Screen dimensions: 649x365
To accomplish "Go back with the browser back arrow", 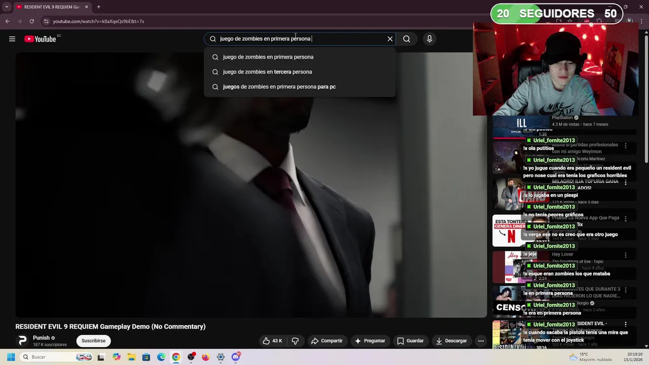I will 8,21.
